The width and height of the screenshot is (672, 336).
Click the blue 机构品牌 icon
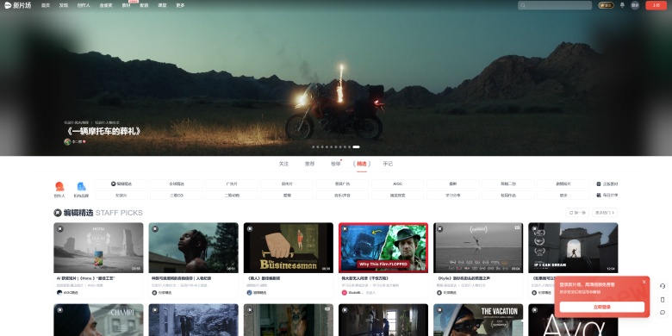81,186
